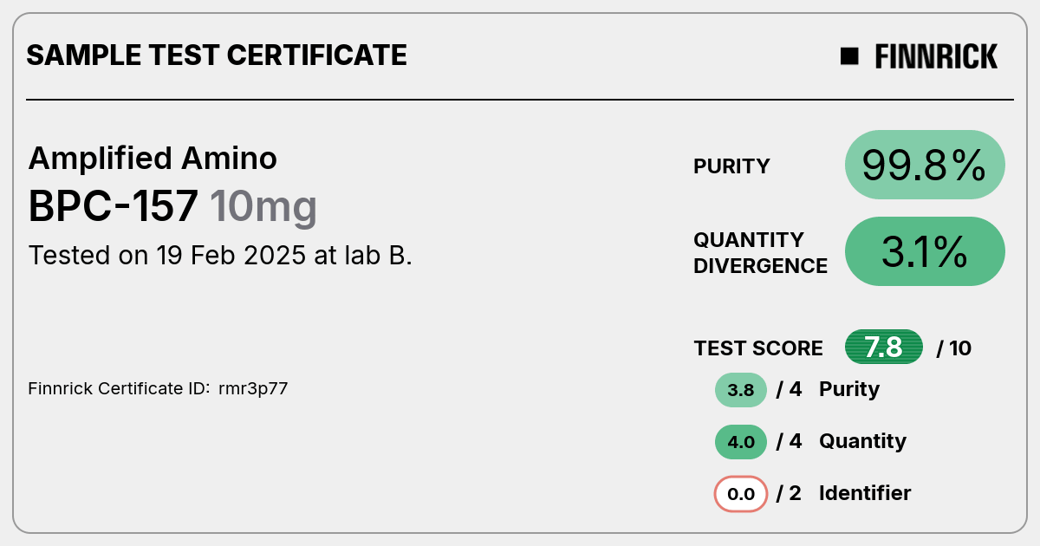Image resolution: width=1040 pixels, height=546 pixels.
Task: Click the 7.8 test score pill
Action: click(x=884, y=348)
